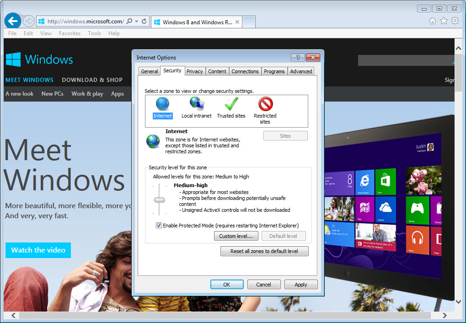
Task: Open the Help menu
Action: click(114, 33)
